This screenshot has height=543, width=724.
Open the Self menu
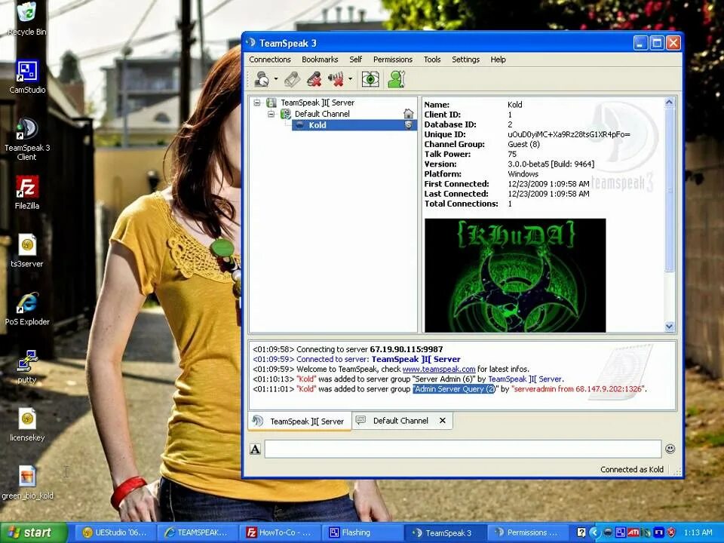coord(355,60)
